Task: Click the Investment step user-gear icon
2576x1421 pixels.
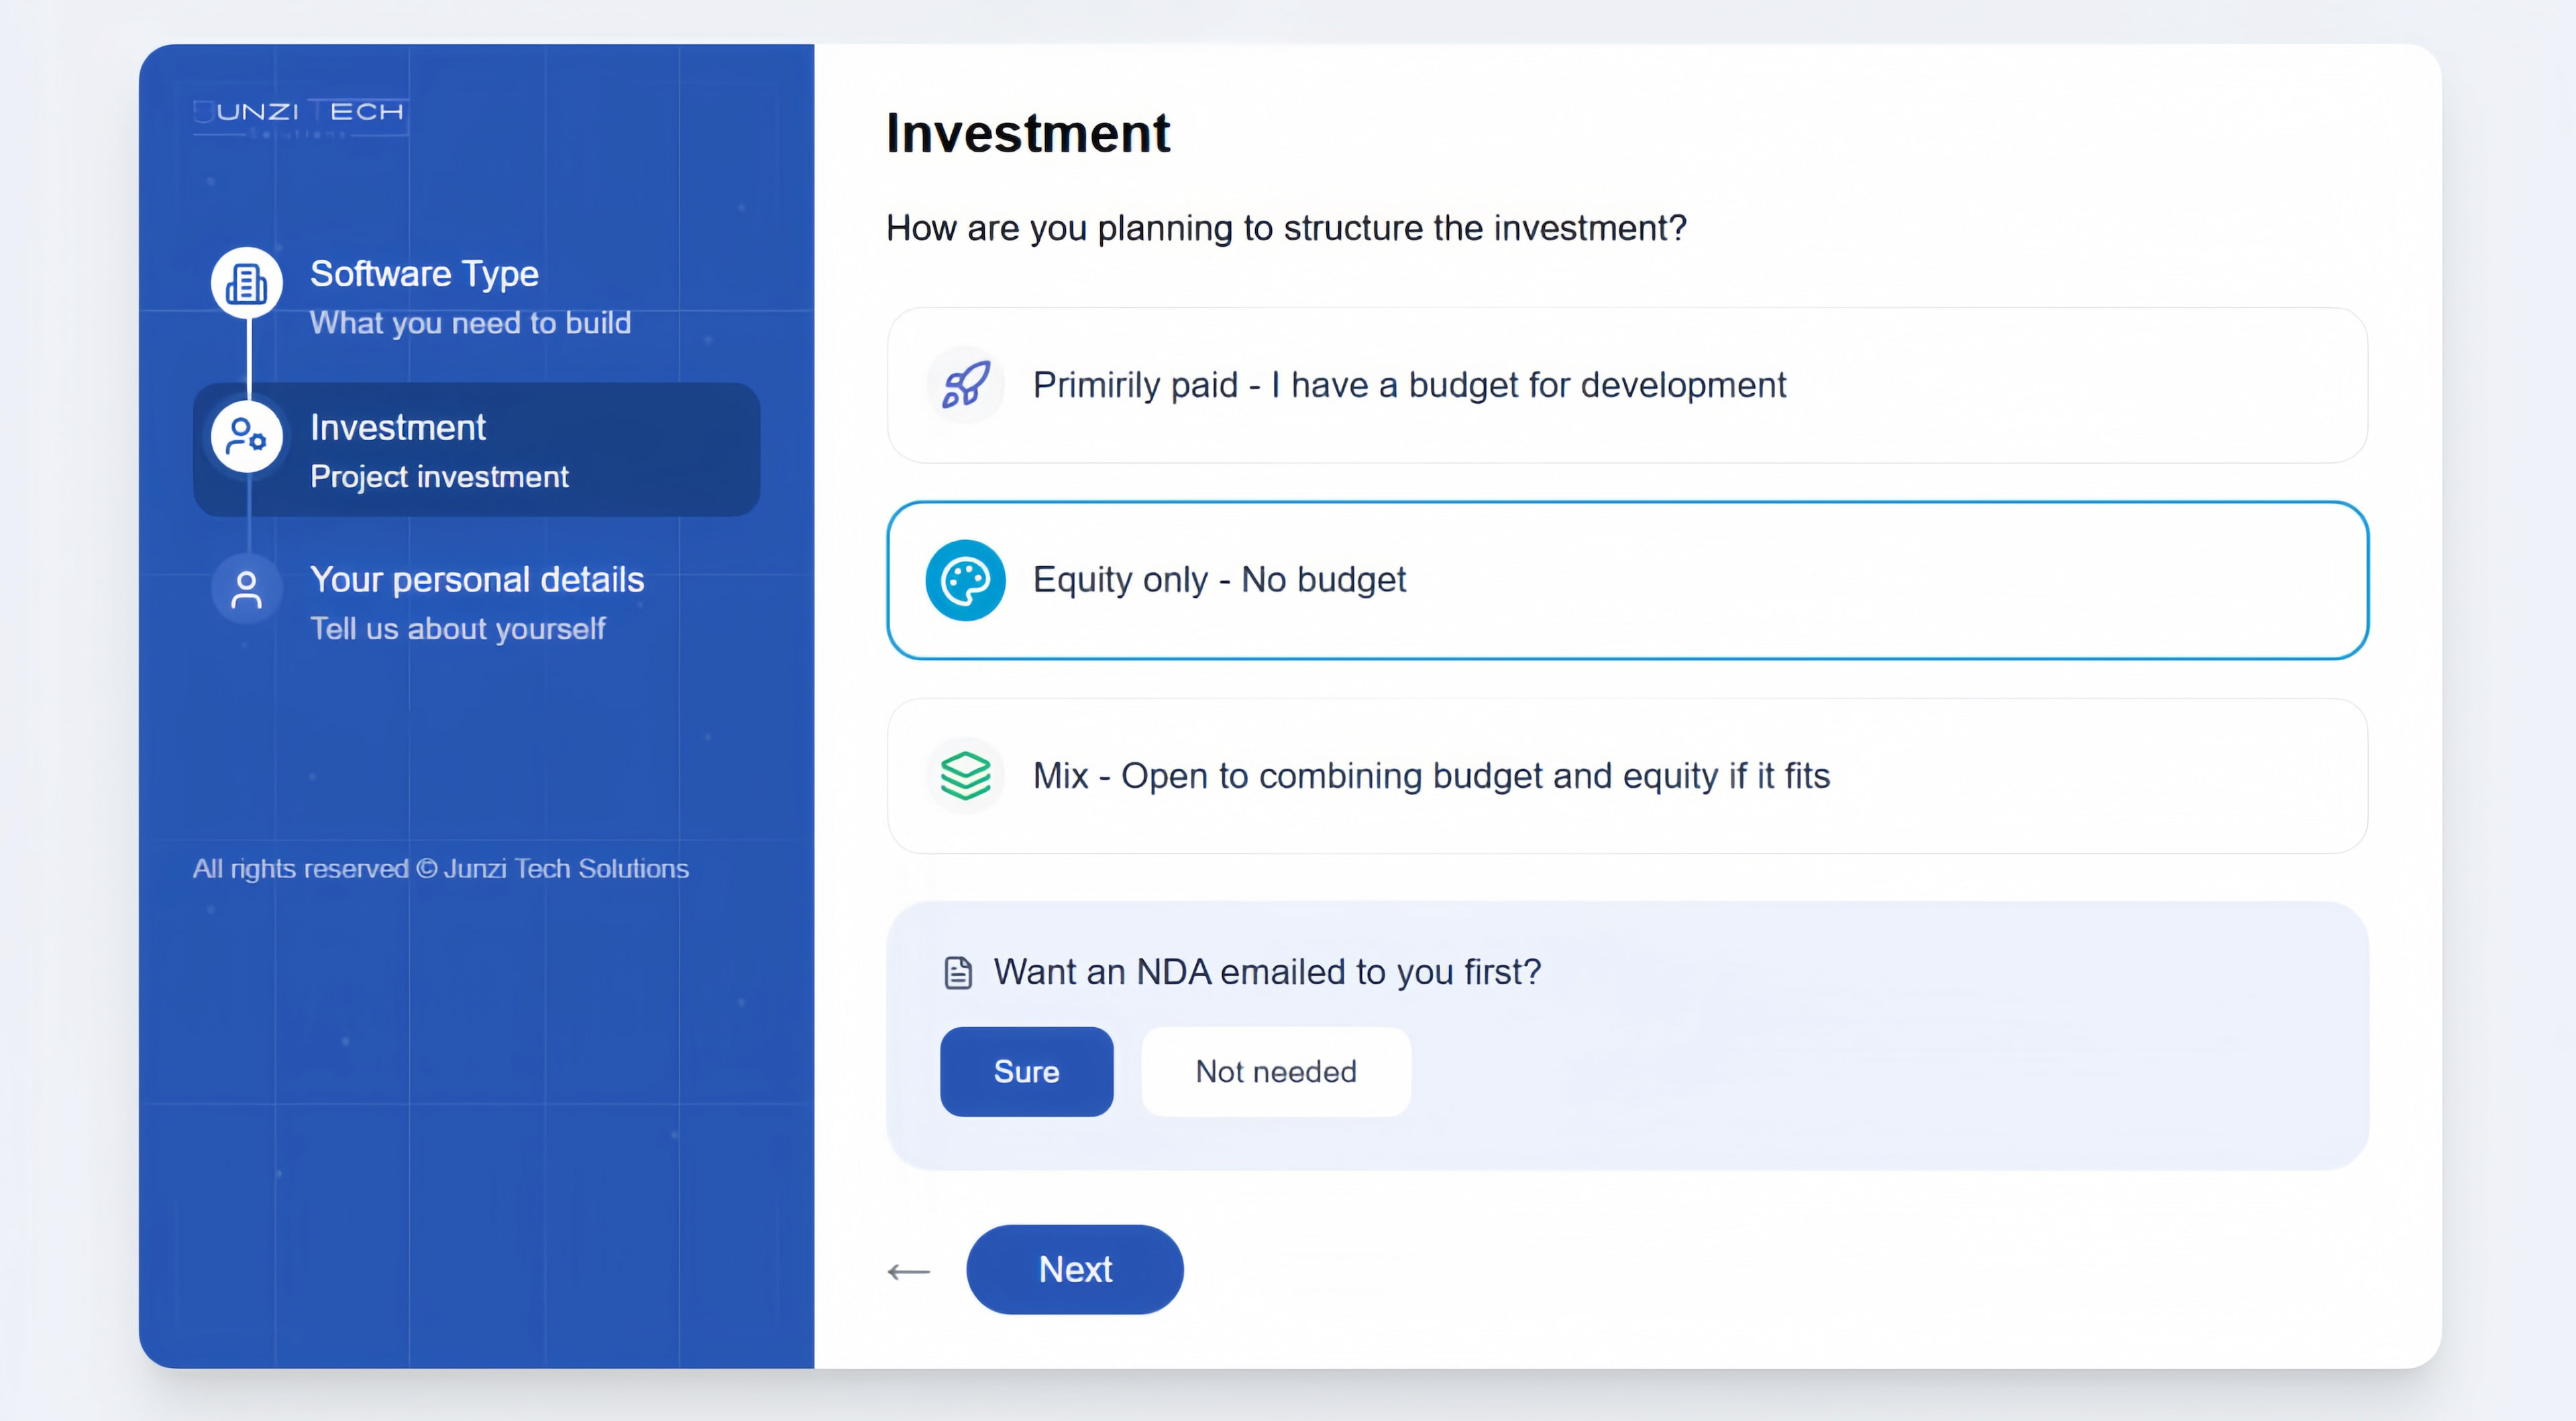Action: click(x=246, y=437)
